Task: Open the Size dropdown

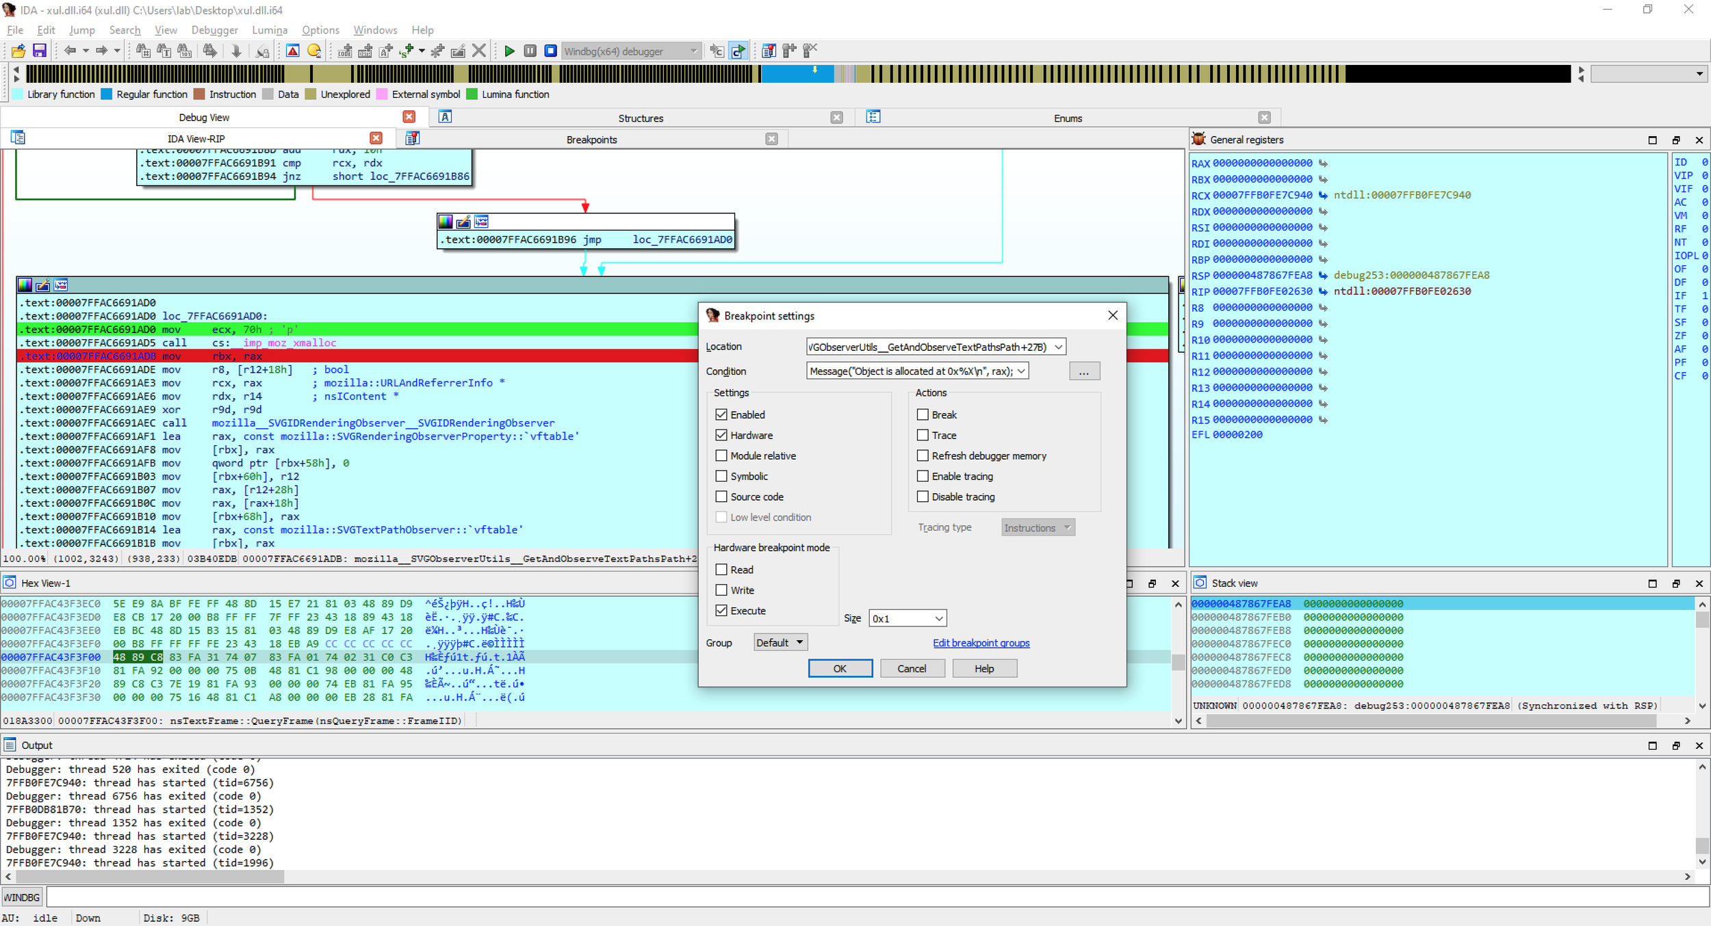Action: 939,618
